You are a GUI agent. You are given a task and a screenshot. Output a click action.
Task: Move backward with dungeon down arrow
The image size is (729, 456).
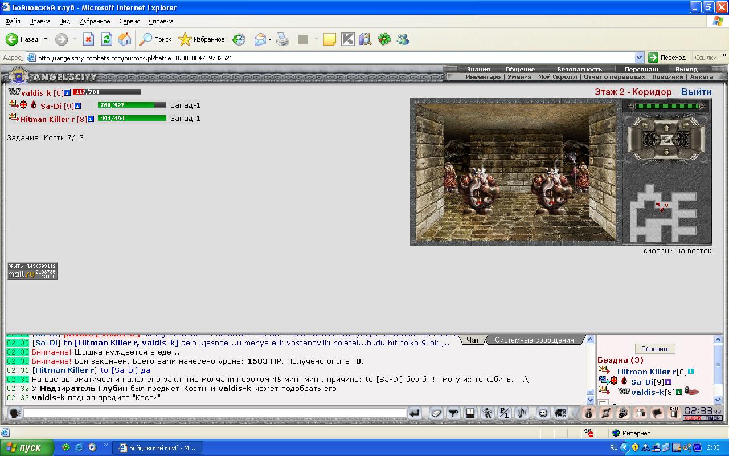[666, 152]
